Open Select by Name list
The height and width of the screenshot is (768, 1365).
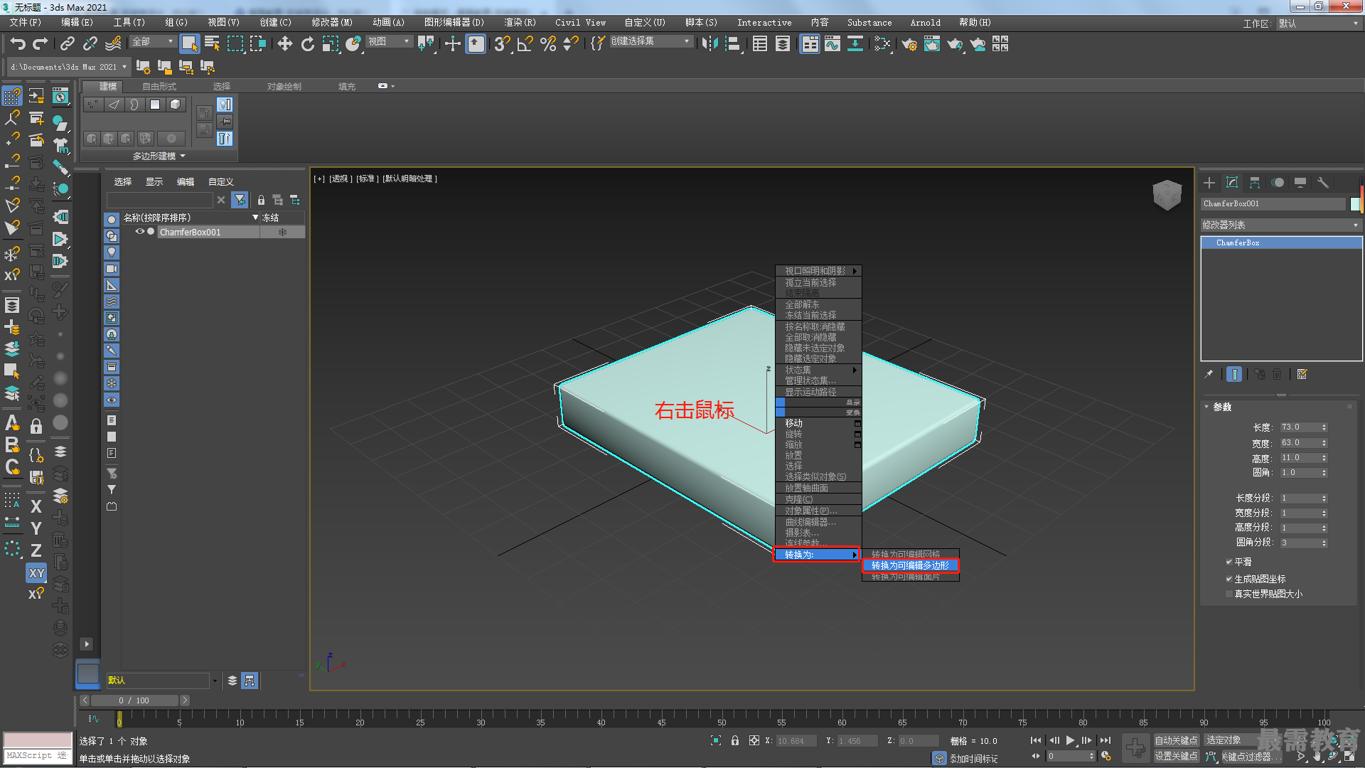212,44
